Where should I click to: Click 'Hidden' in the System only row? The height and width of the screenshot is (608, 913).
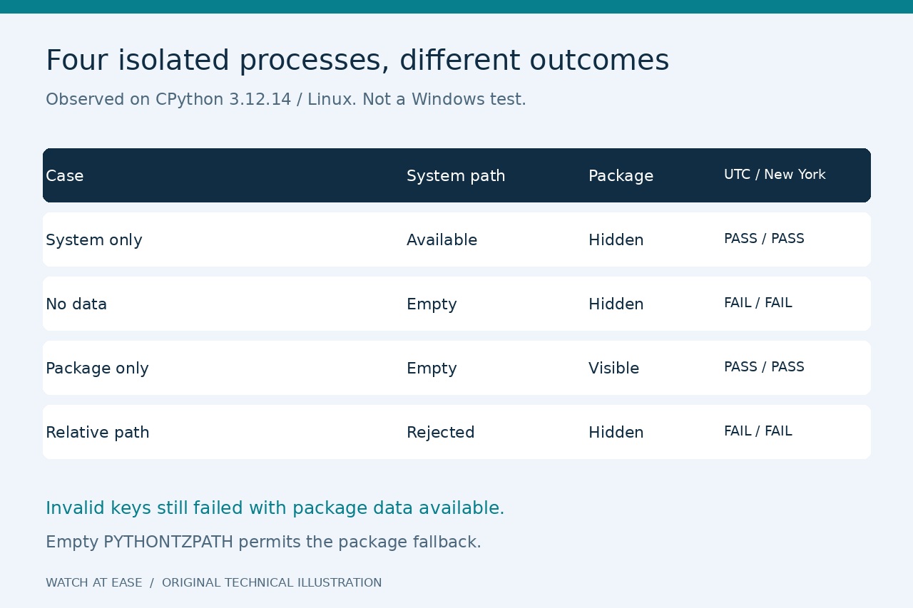tap(616, 240)
